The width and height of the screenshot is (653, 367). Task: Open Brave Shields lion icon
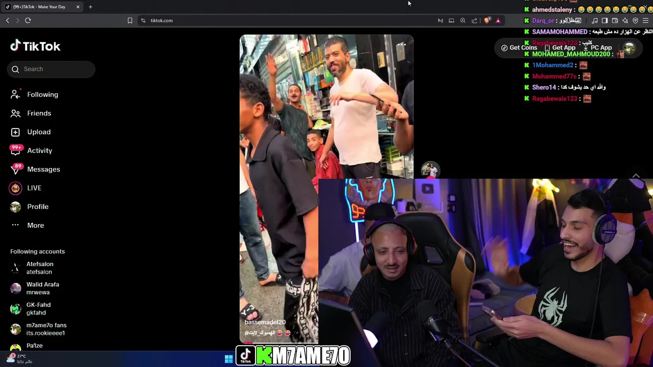(487, 20)
